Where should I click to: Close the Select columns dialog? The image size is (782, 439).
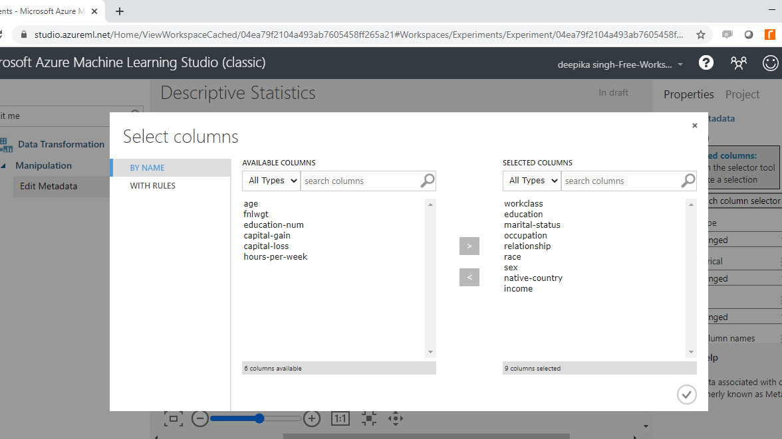pos(695,126)
